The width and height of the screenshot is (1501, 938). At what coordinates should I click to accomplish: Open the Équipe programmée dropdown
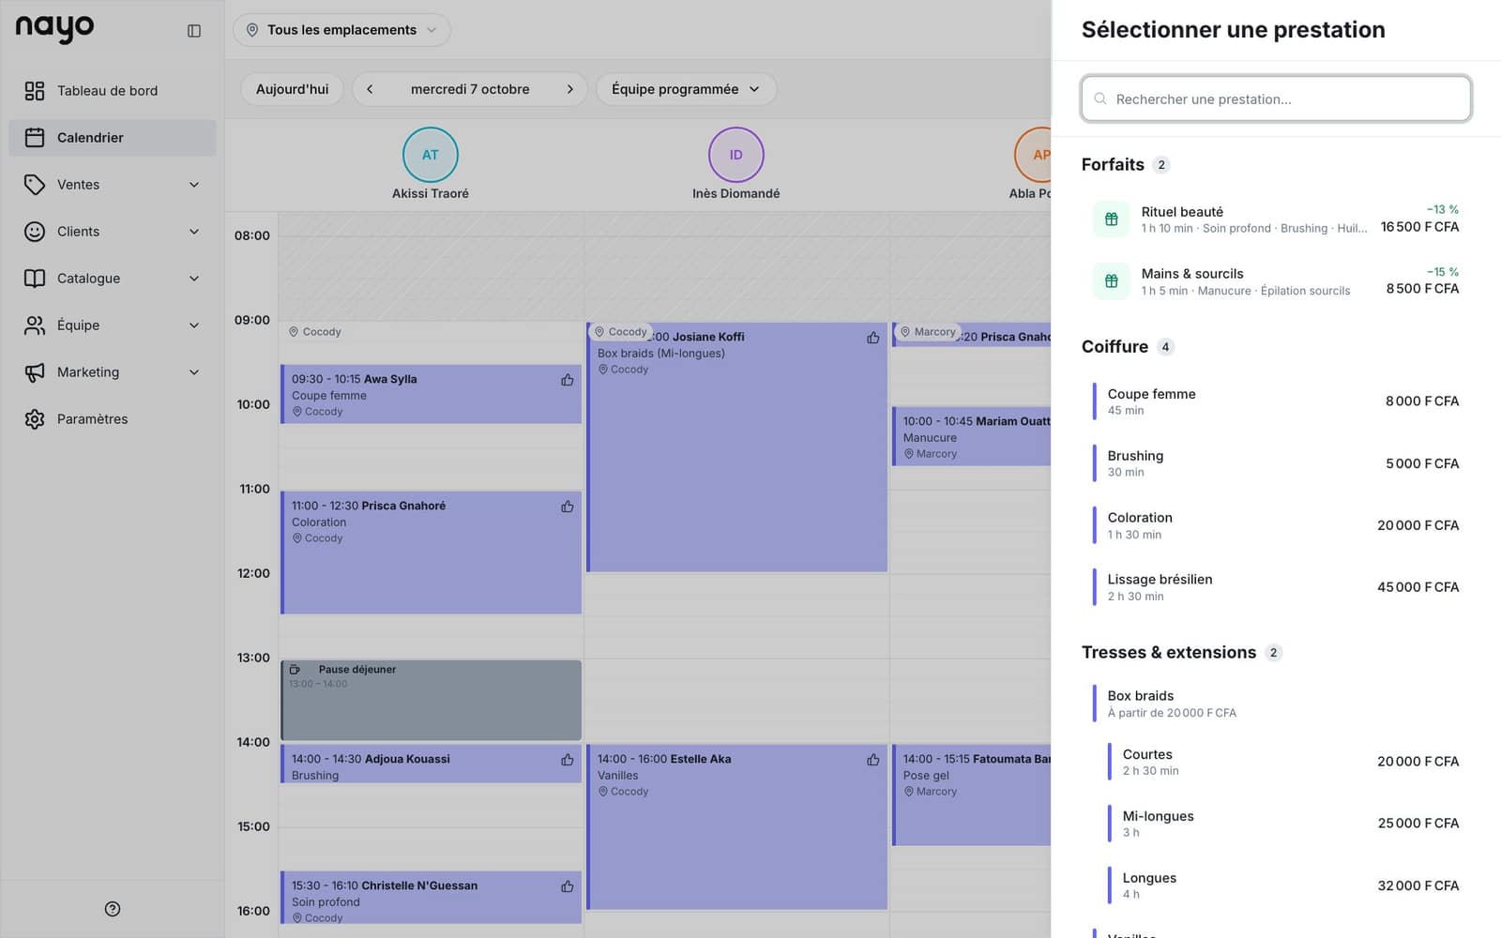(x=686, y=89)
